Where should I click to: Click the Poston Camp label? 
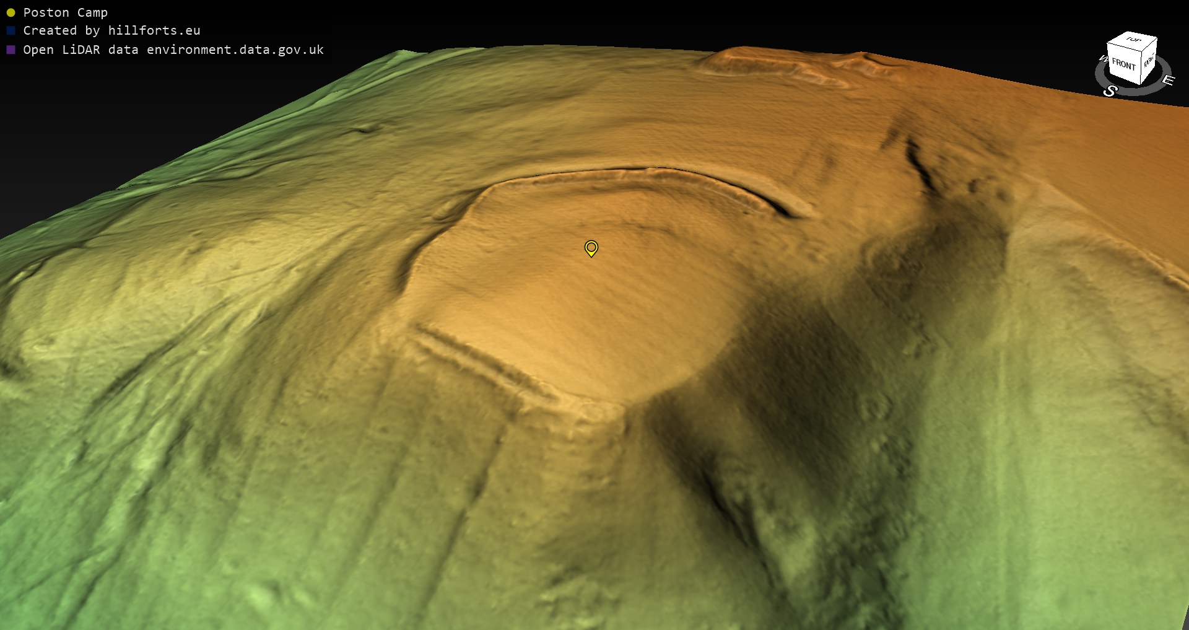pyautogui.click(x=65, y=12)
